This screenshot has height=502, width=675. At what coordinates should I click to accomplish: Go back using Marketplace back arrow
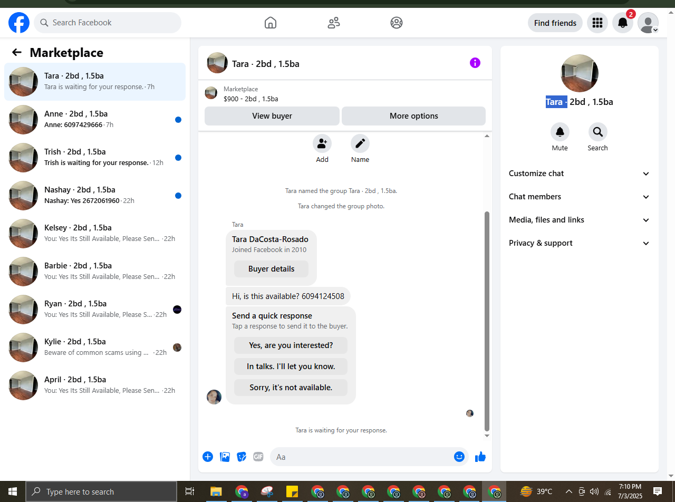(x=17, y=52)
